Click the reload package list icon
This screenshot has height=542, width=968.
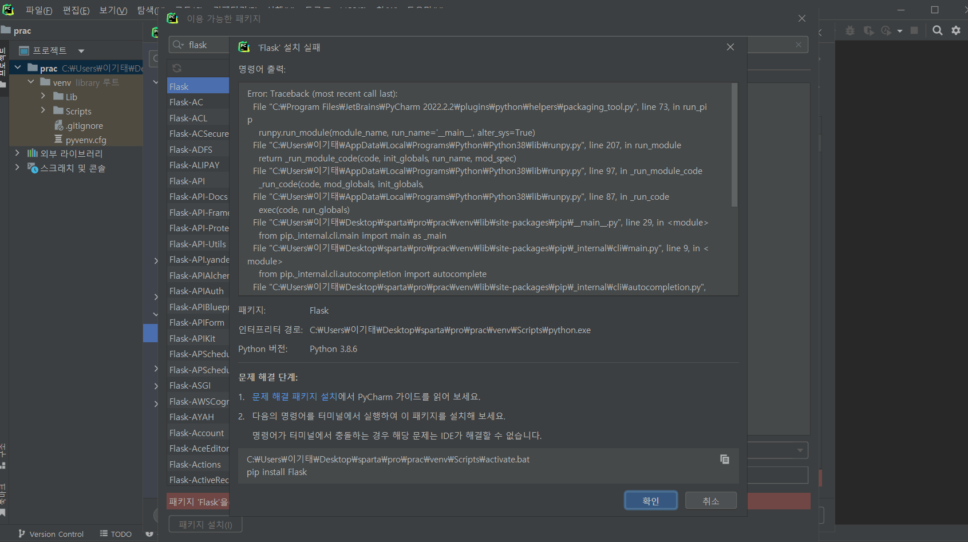(177, 68)
